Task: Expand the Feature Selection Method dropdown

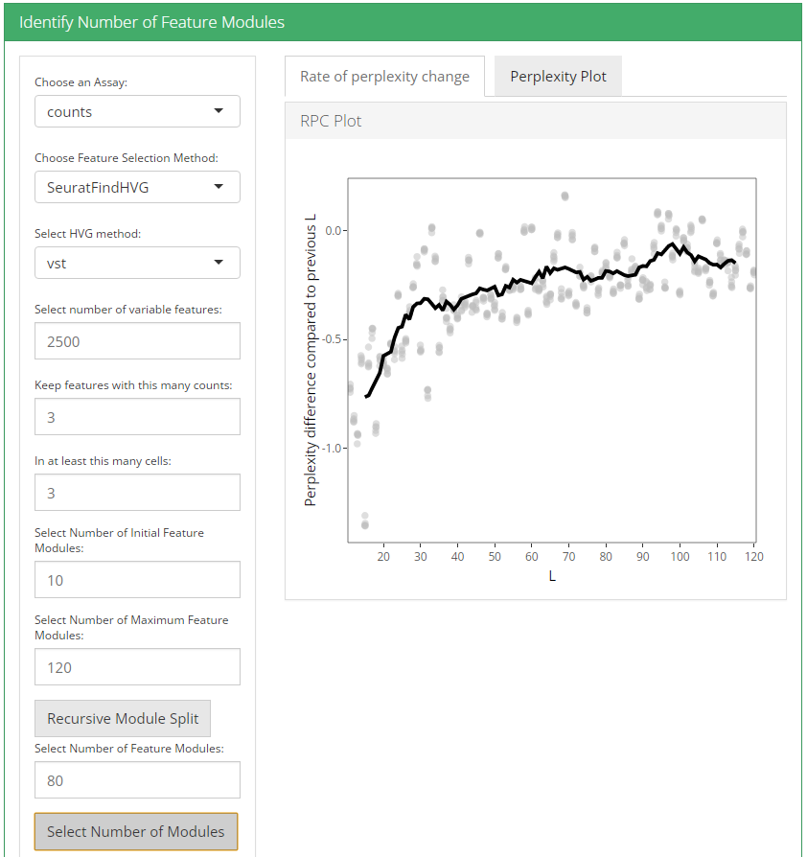Action: pos(137,187)
